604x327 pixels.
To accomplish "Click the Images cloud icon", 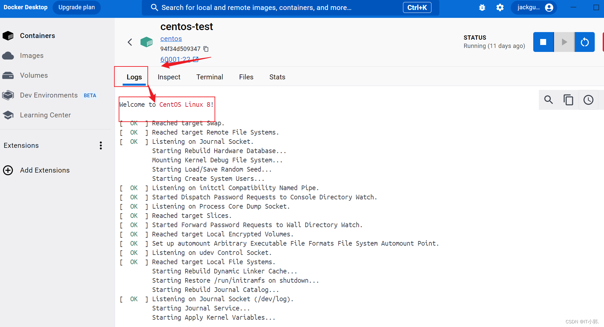I will tap(8, 56).
